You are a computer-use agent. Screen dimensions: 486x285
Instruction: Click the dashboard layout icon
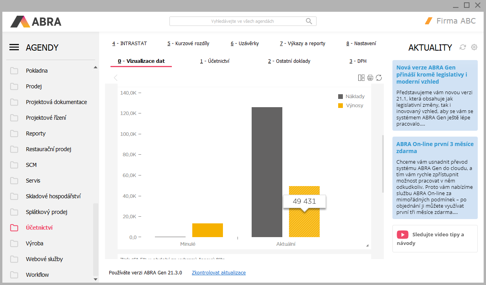pyautogui.click(x=361, y=78)
